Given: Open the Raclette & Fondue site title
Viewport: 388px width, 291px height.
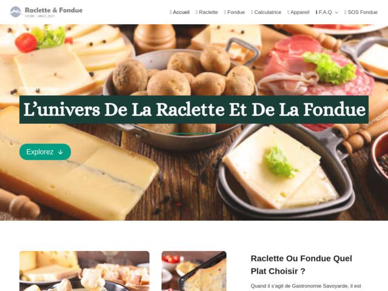Looking at the screenshot, I should click(54, 10).
